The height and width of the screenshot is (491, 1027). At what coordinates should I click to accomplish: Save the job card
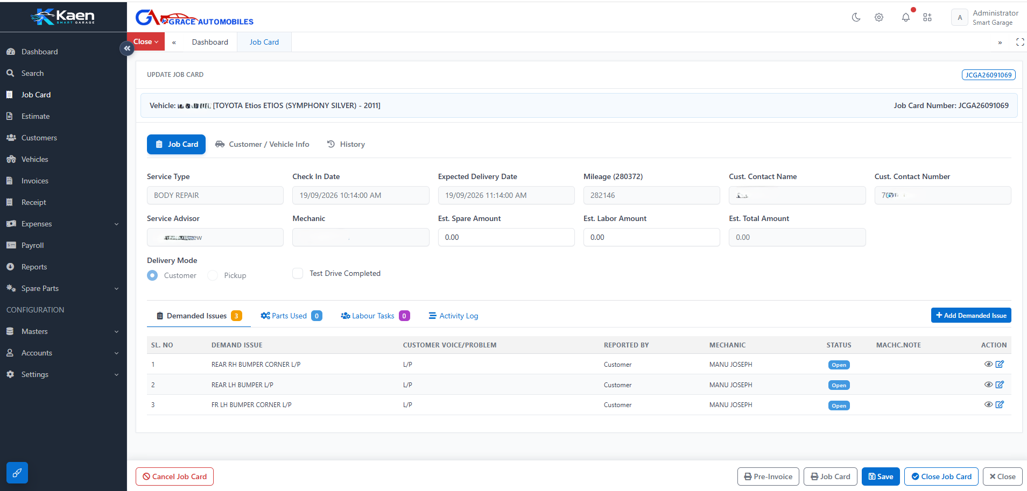click(881, 476)
